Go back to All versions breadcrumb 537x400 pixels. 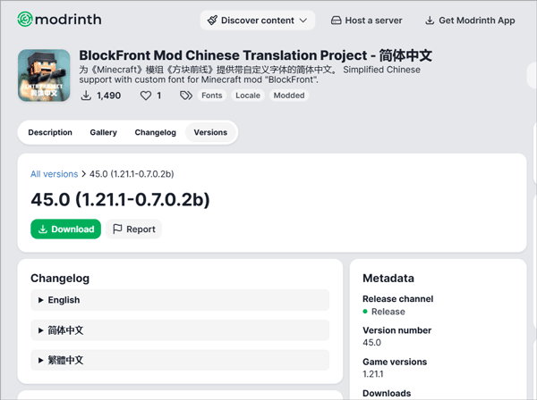click(54, 174)
